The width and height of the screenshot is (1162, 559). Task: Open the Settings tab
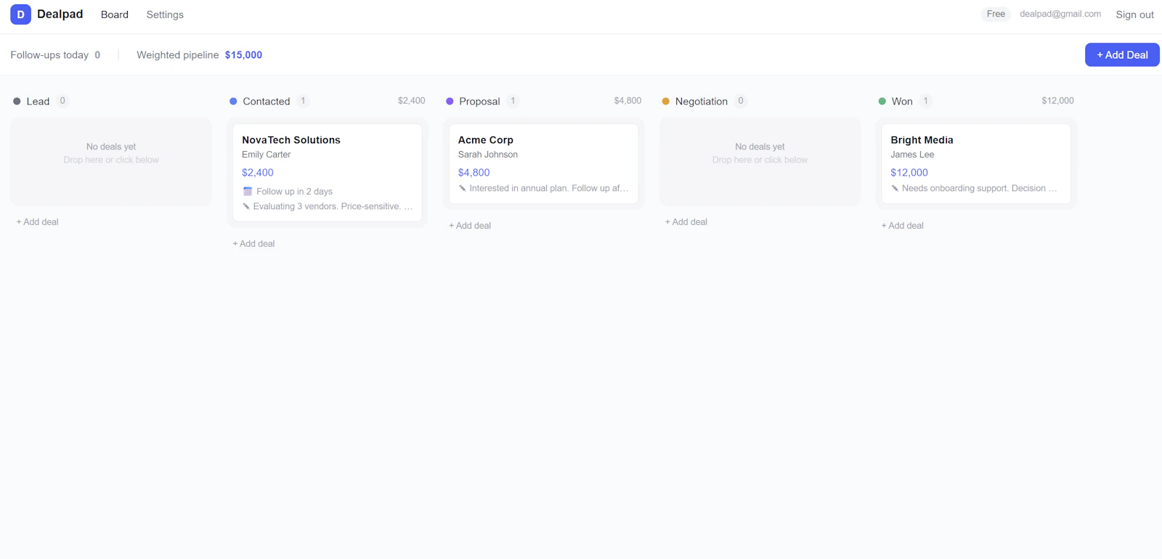pyautogui.click(x=165, y=15)
